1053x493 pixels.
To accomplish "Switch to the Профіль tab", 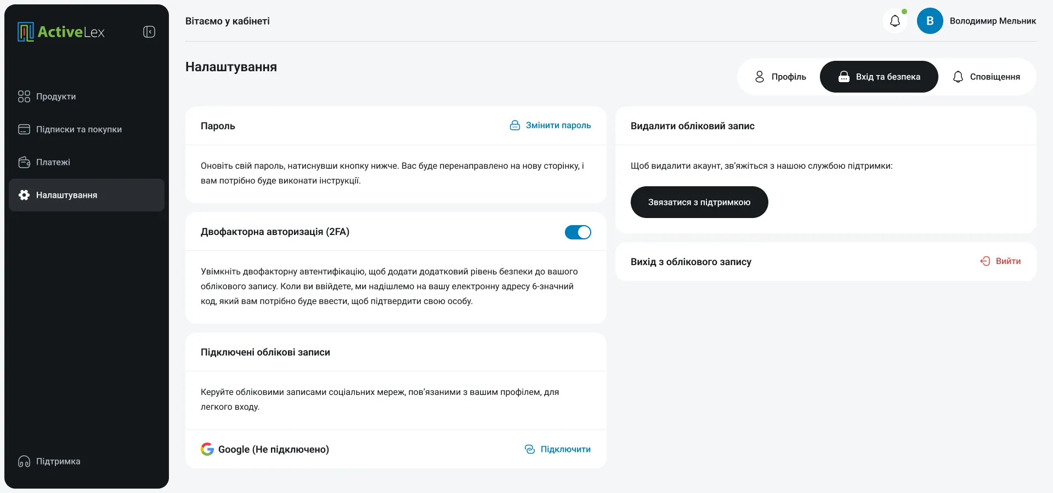I will [780, 77].
